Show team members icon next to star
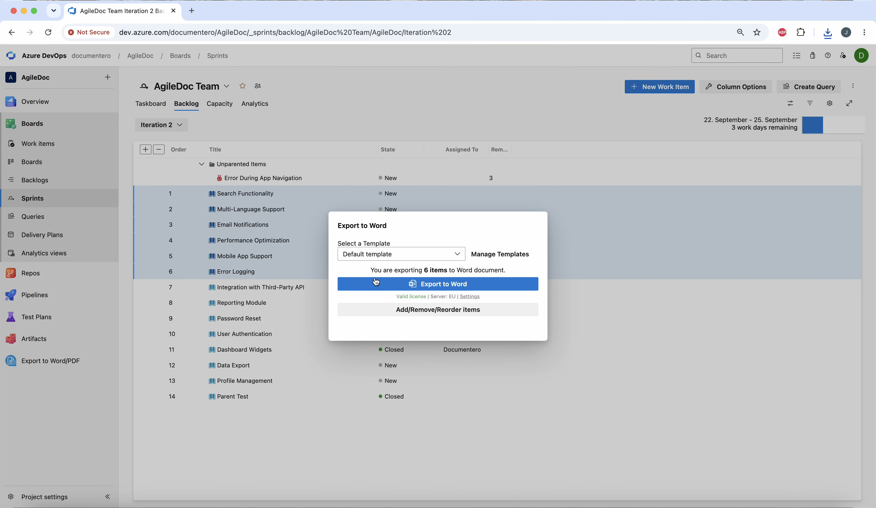876x508 pixels. pos(258,86)
